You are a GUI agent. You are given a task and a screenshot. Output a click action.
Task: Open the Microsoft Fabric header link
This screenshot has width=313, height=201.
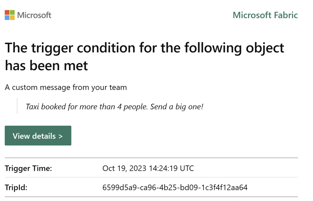265,15
